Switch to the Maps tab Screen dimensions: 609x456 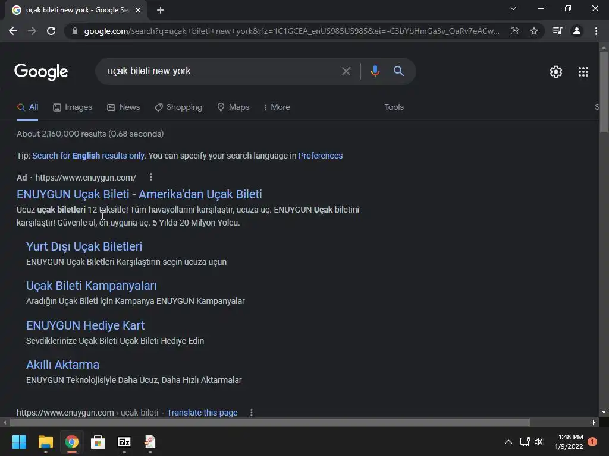coord(233,107)
